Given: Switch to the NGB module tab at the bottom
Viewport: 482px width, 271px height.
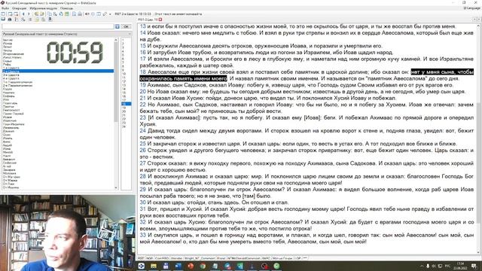Looking at the screenshot, I should pyautogui.click(x=150, y=258).
